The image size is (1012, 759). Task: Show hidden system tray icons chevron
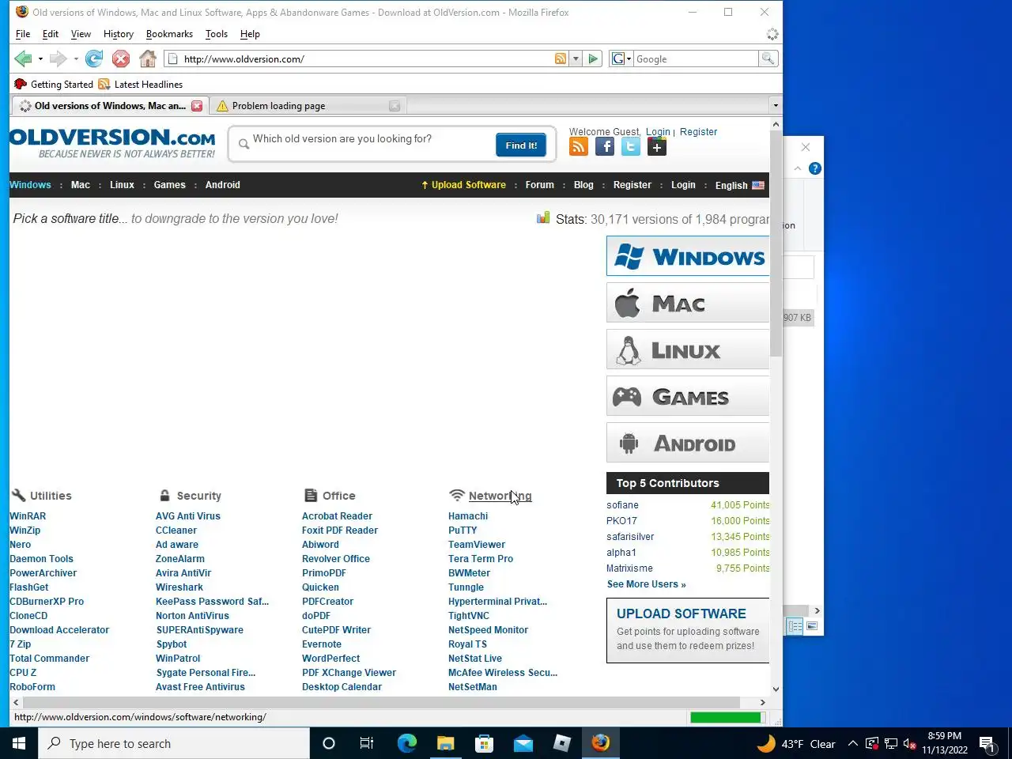click(852, 743)
